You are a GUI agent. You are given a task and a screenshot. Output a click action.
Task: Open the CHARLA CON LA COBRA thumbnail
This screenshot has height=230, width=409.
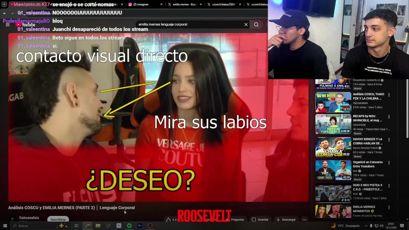click(333, 147)
